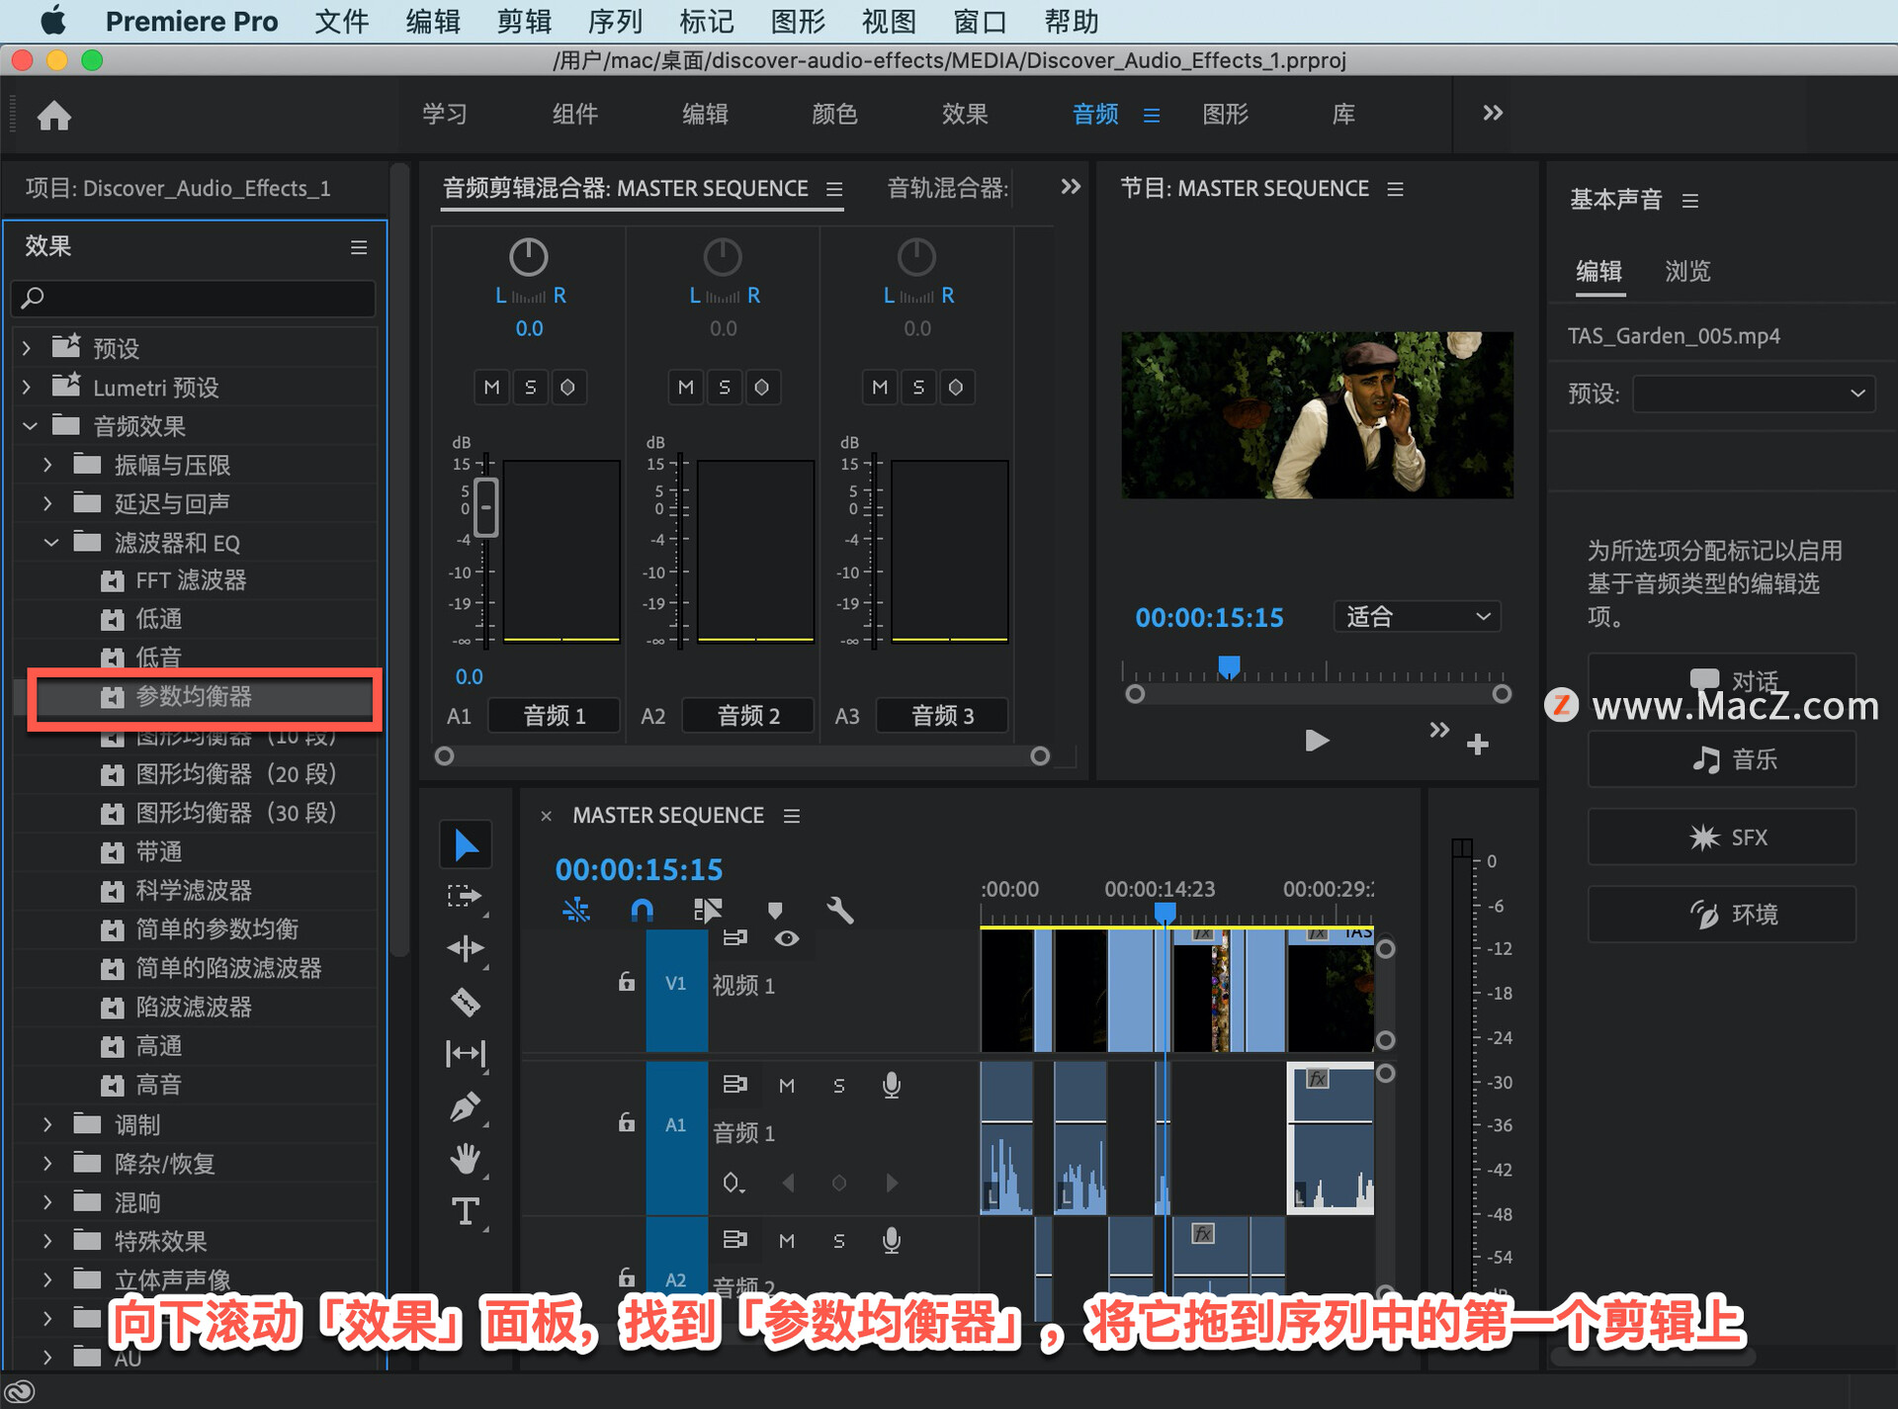The width and height of the screenshot is (1898, 1409).
Task: Open the 序列 menu
Action: pyautogui.click(x=615, y=21)
